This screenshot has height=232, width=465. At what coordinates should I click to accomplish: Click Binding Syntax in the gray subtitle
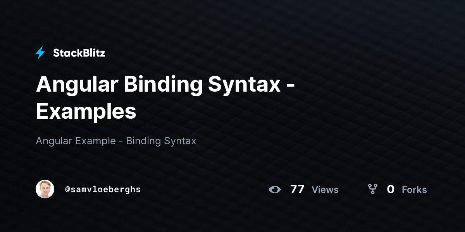point(161,141)
